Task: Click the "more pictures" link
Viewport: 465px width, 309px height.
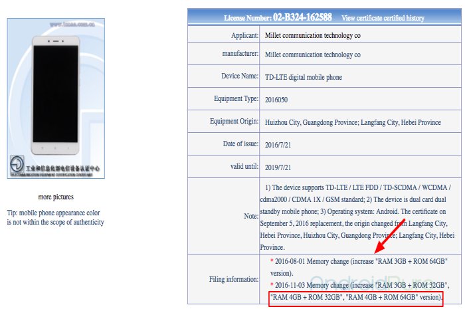Action: [x=56, y=197]
